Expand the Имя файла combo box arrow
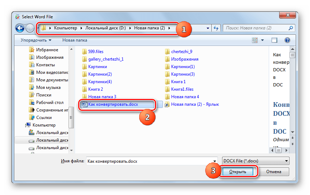 [215, 161]
